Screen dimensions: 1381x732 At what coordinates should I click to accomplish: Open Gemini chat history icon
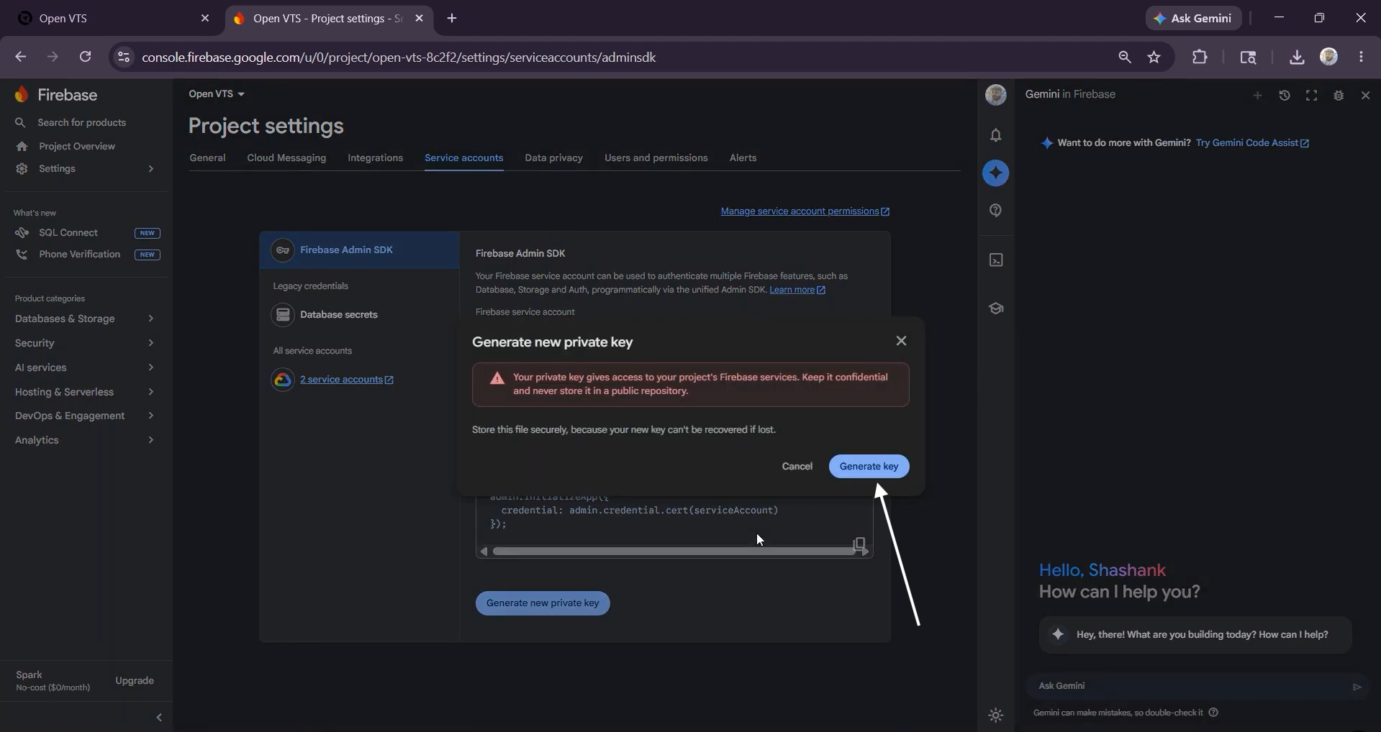pyautogui.click(x=1285, y=96)
